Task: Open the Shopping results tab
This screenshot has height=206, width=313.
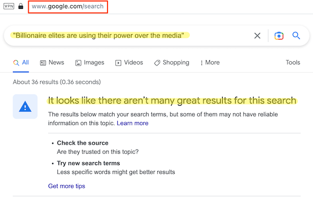Action: point(172,63)
